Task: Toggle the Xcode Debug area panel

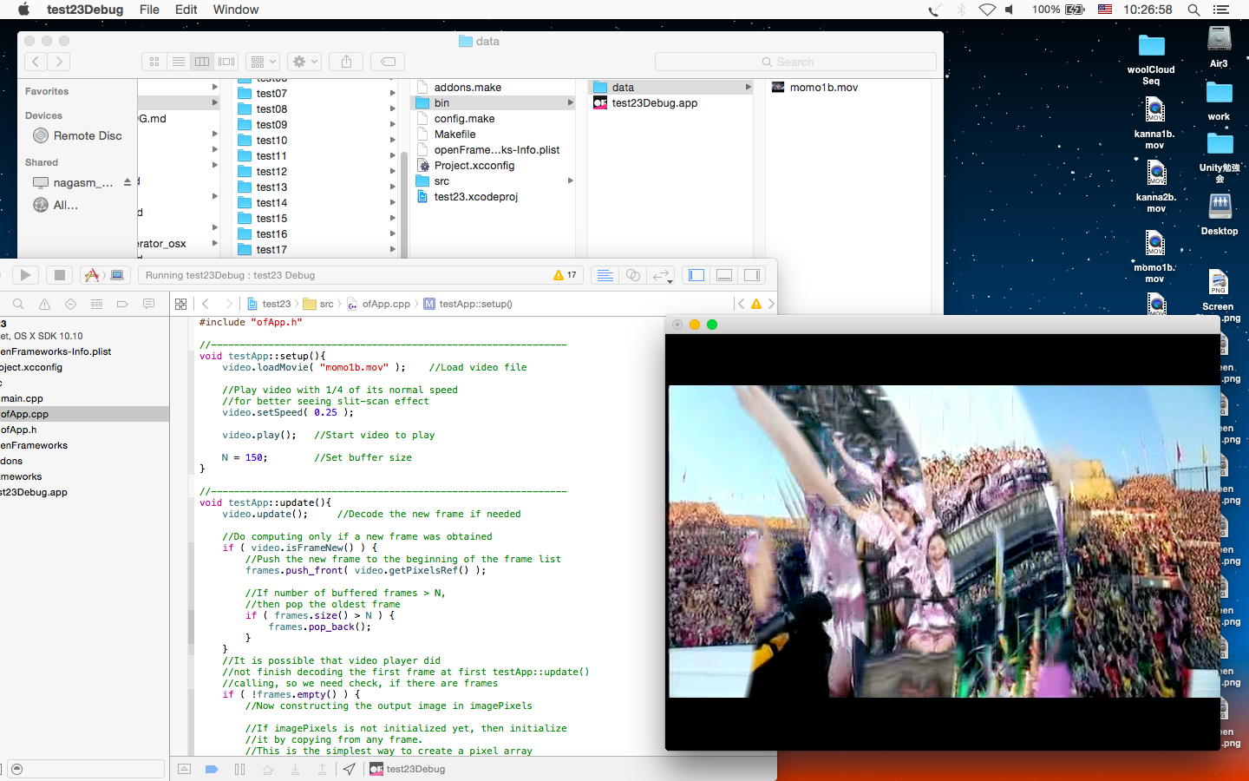Action: pyautogui.click(x=724, y=275)
